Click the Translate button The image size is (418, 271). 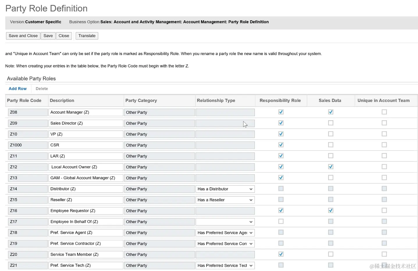[x=87, y=36]
